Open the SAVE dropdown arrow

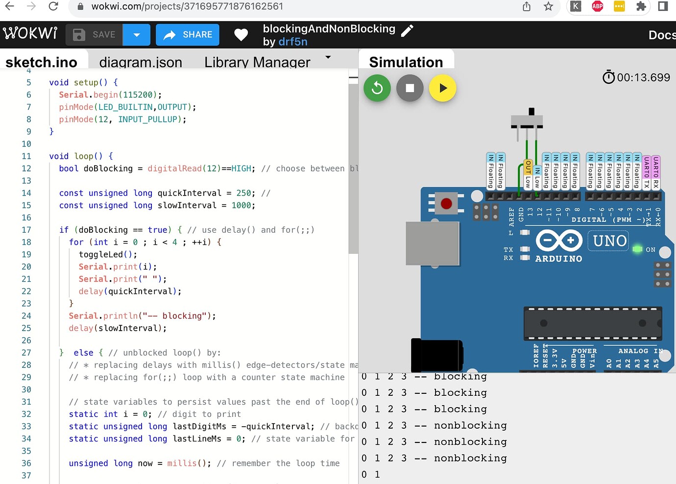click(x=137, y=34)
